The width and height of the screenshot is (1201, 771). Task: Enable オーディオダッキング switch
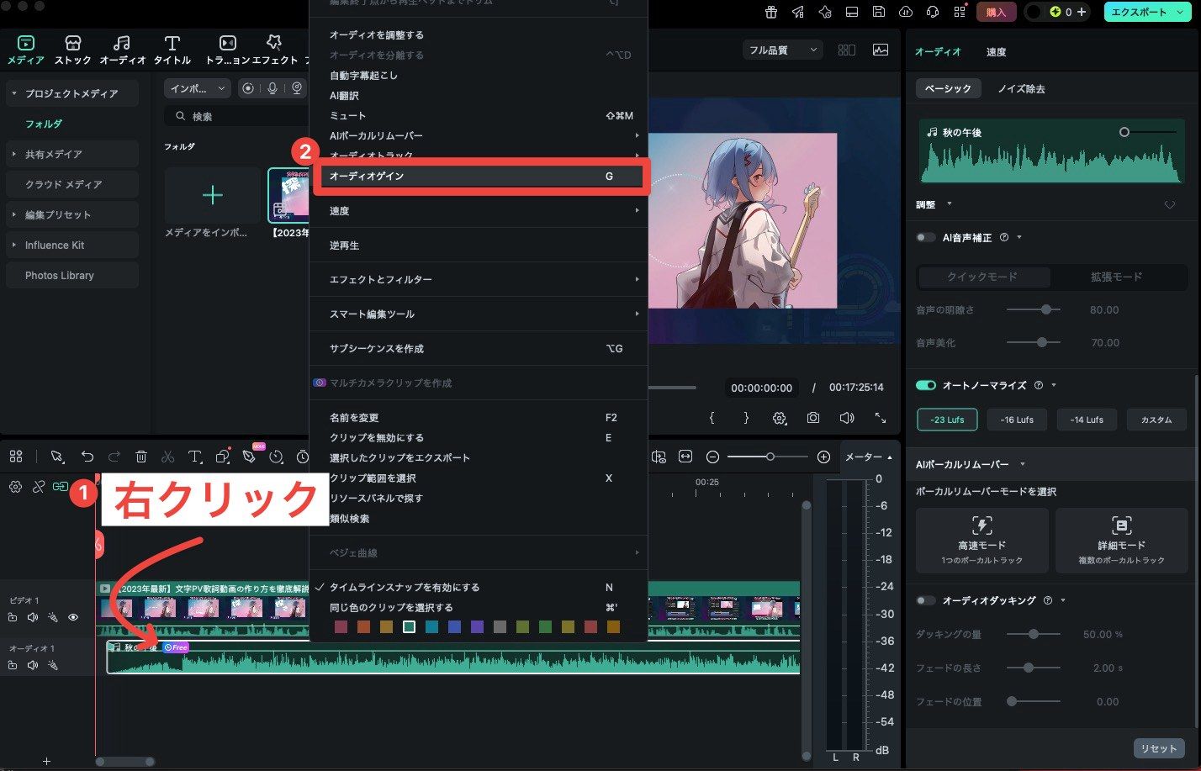925,600
